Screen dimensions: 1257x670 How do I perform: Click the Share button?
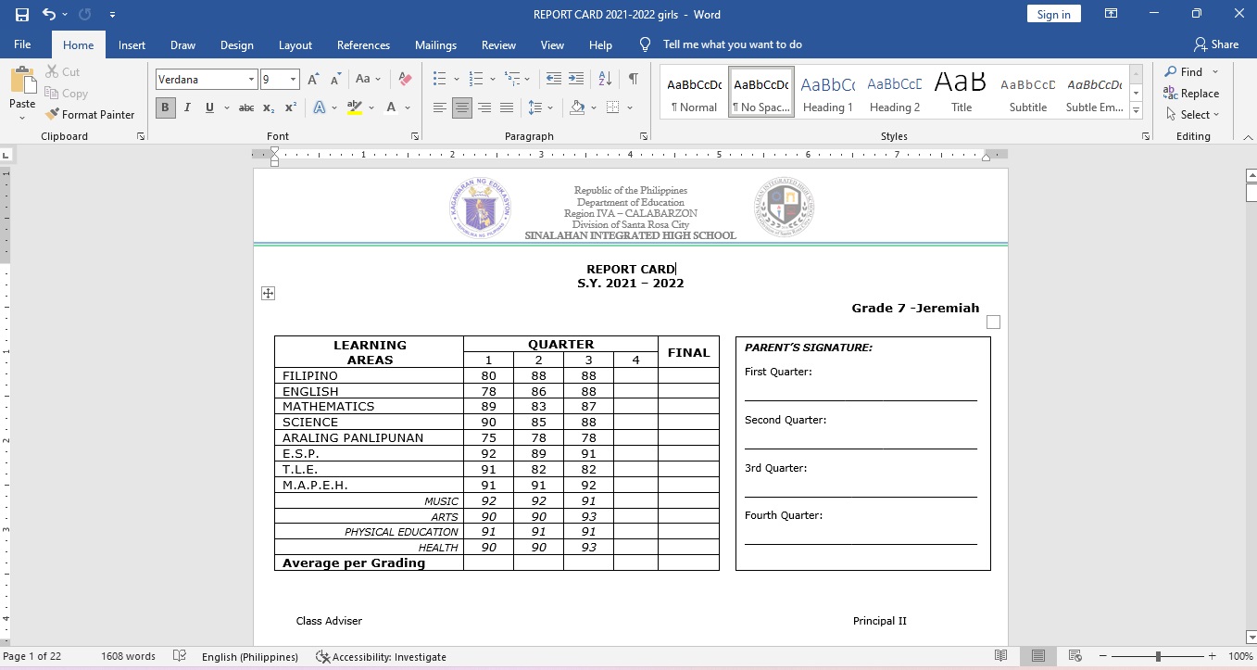pos(1215,44)
